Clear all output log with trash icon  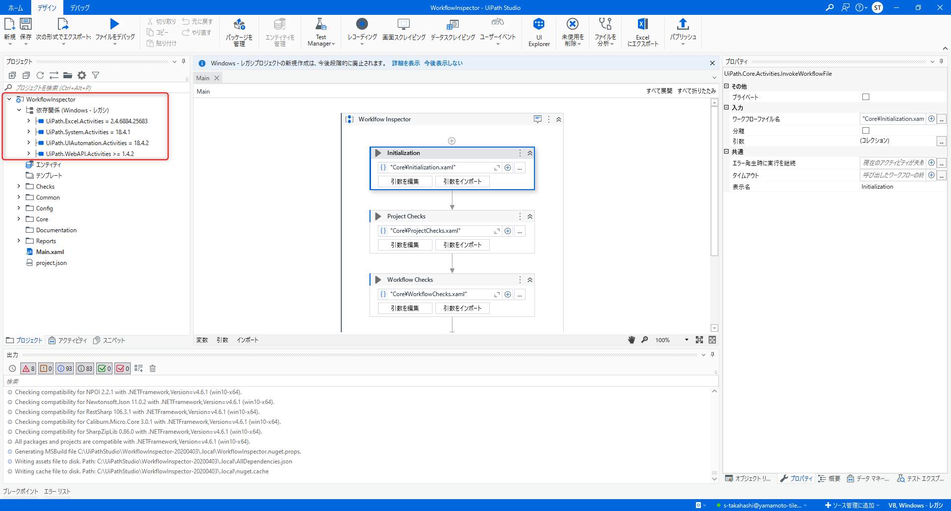coord(153,368)
